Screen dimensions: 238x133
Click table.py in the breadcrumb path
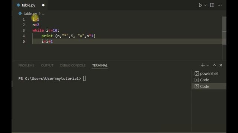[30, 14]
